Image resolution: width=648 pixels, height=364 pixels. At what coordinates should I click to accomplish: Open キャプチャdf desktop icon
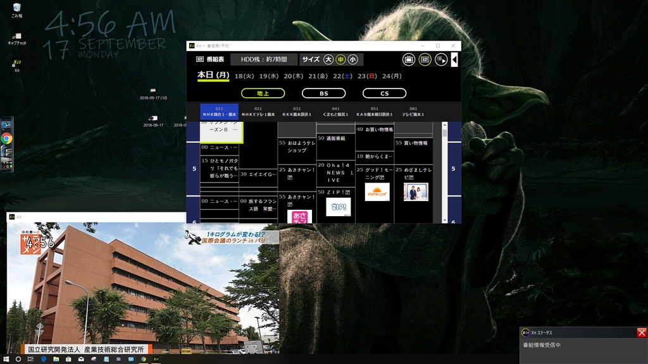[x=16, y=39]
